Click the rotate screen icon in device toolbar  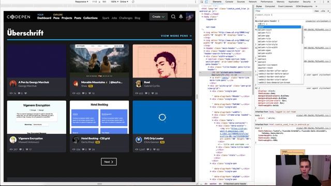point(133,2)
